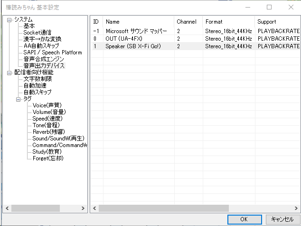Sort device list by Name column
301x226 pixels.
tap(138, 22)
